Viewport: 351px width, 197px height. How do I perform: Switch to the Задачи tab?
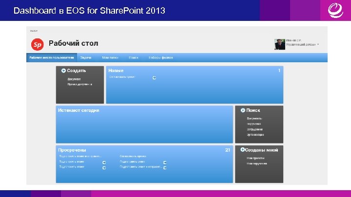tap(86, 57)
